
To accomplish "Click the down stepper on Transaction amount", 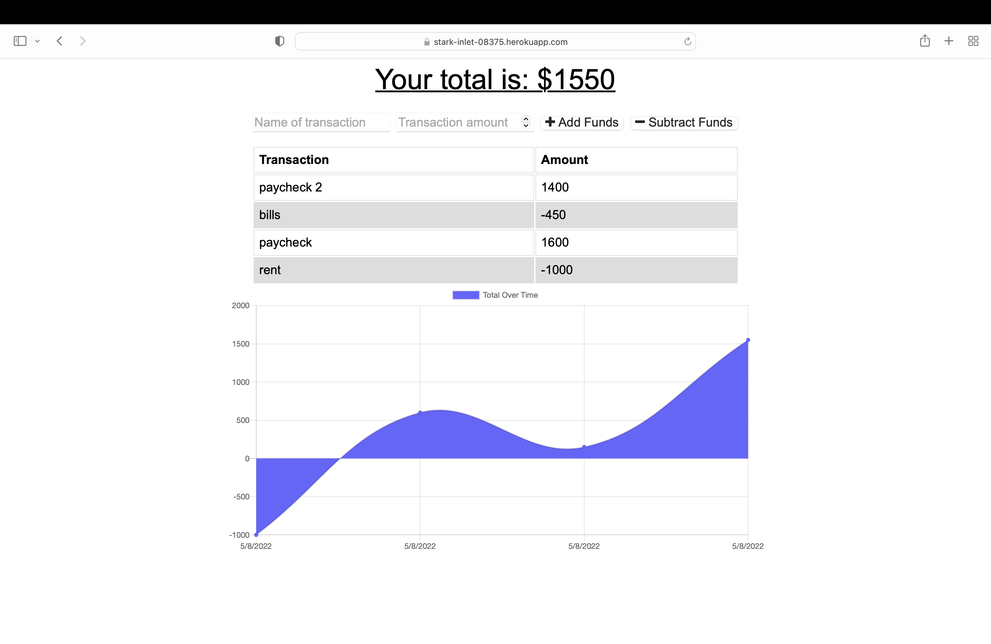I will click(x=525, y=126).
